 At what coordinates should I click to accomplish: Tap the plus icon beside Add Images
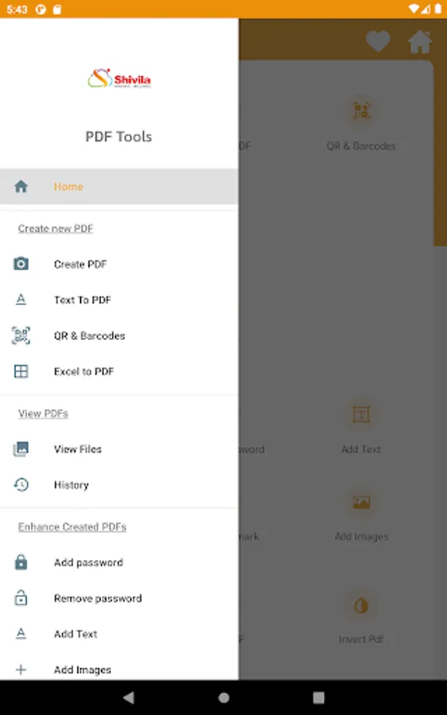pyautogui.click(x=21, y=670)
